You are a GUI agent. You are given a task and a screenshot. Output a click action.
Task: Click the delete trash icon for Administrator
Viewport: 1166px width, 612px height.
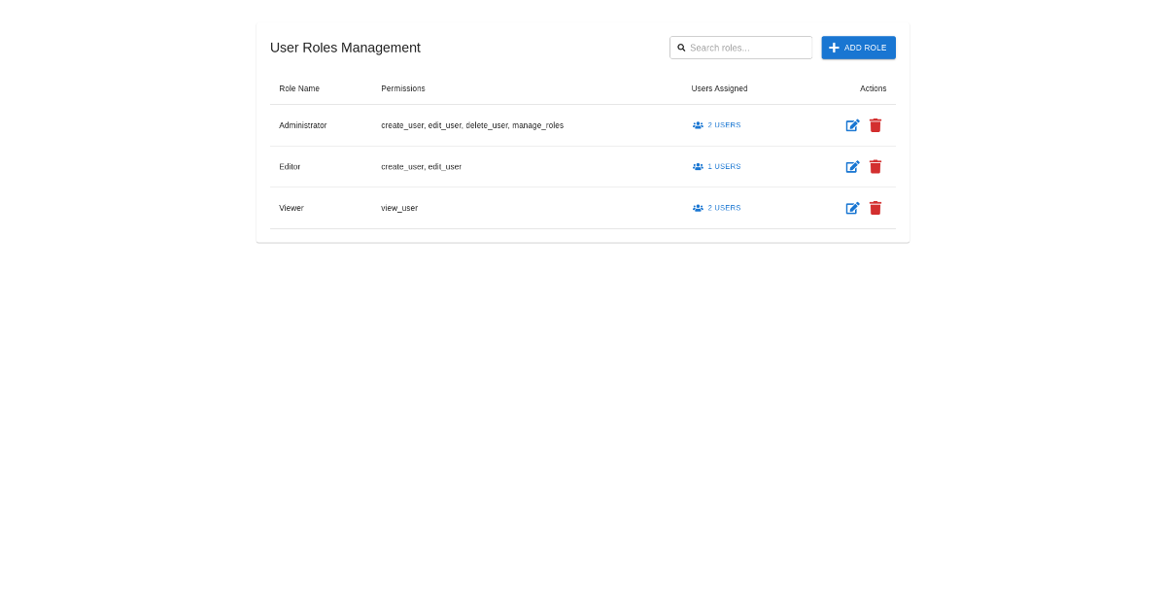coord(875,125)
